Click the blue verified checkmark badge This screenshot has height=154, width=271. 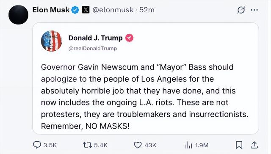click(75, 10)
